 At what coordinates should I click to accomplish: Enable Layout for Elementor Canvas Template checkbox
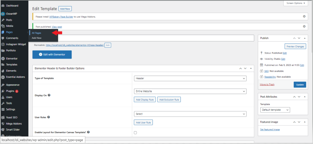[x=135, y=133]
